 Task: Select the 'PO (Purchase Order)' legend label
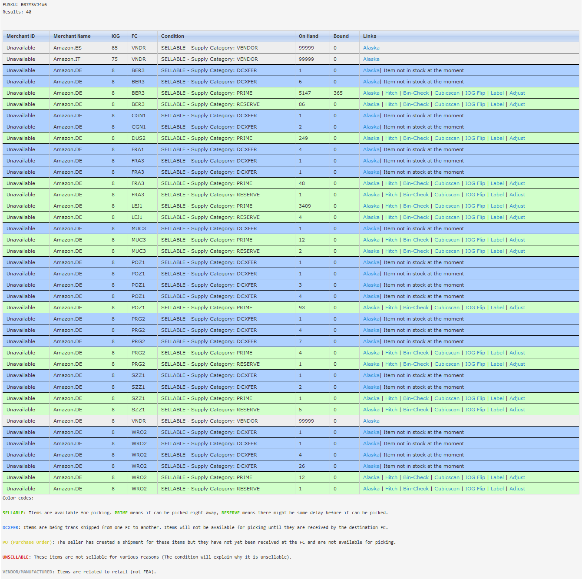pyautogui.click(x=28, y=542)
